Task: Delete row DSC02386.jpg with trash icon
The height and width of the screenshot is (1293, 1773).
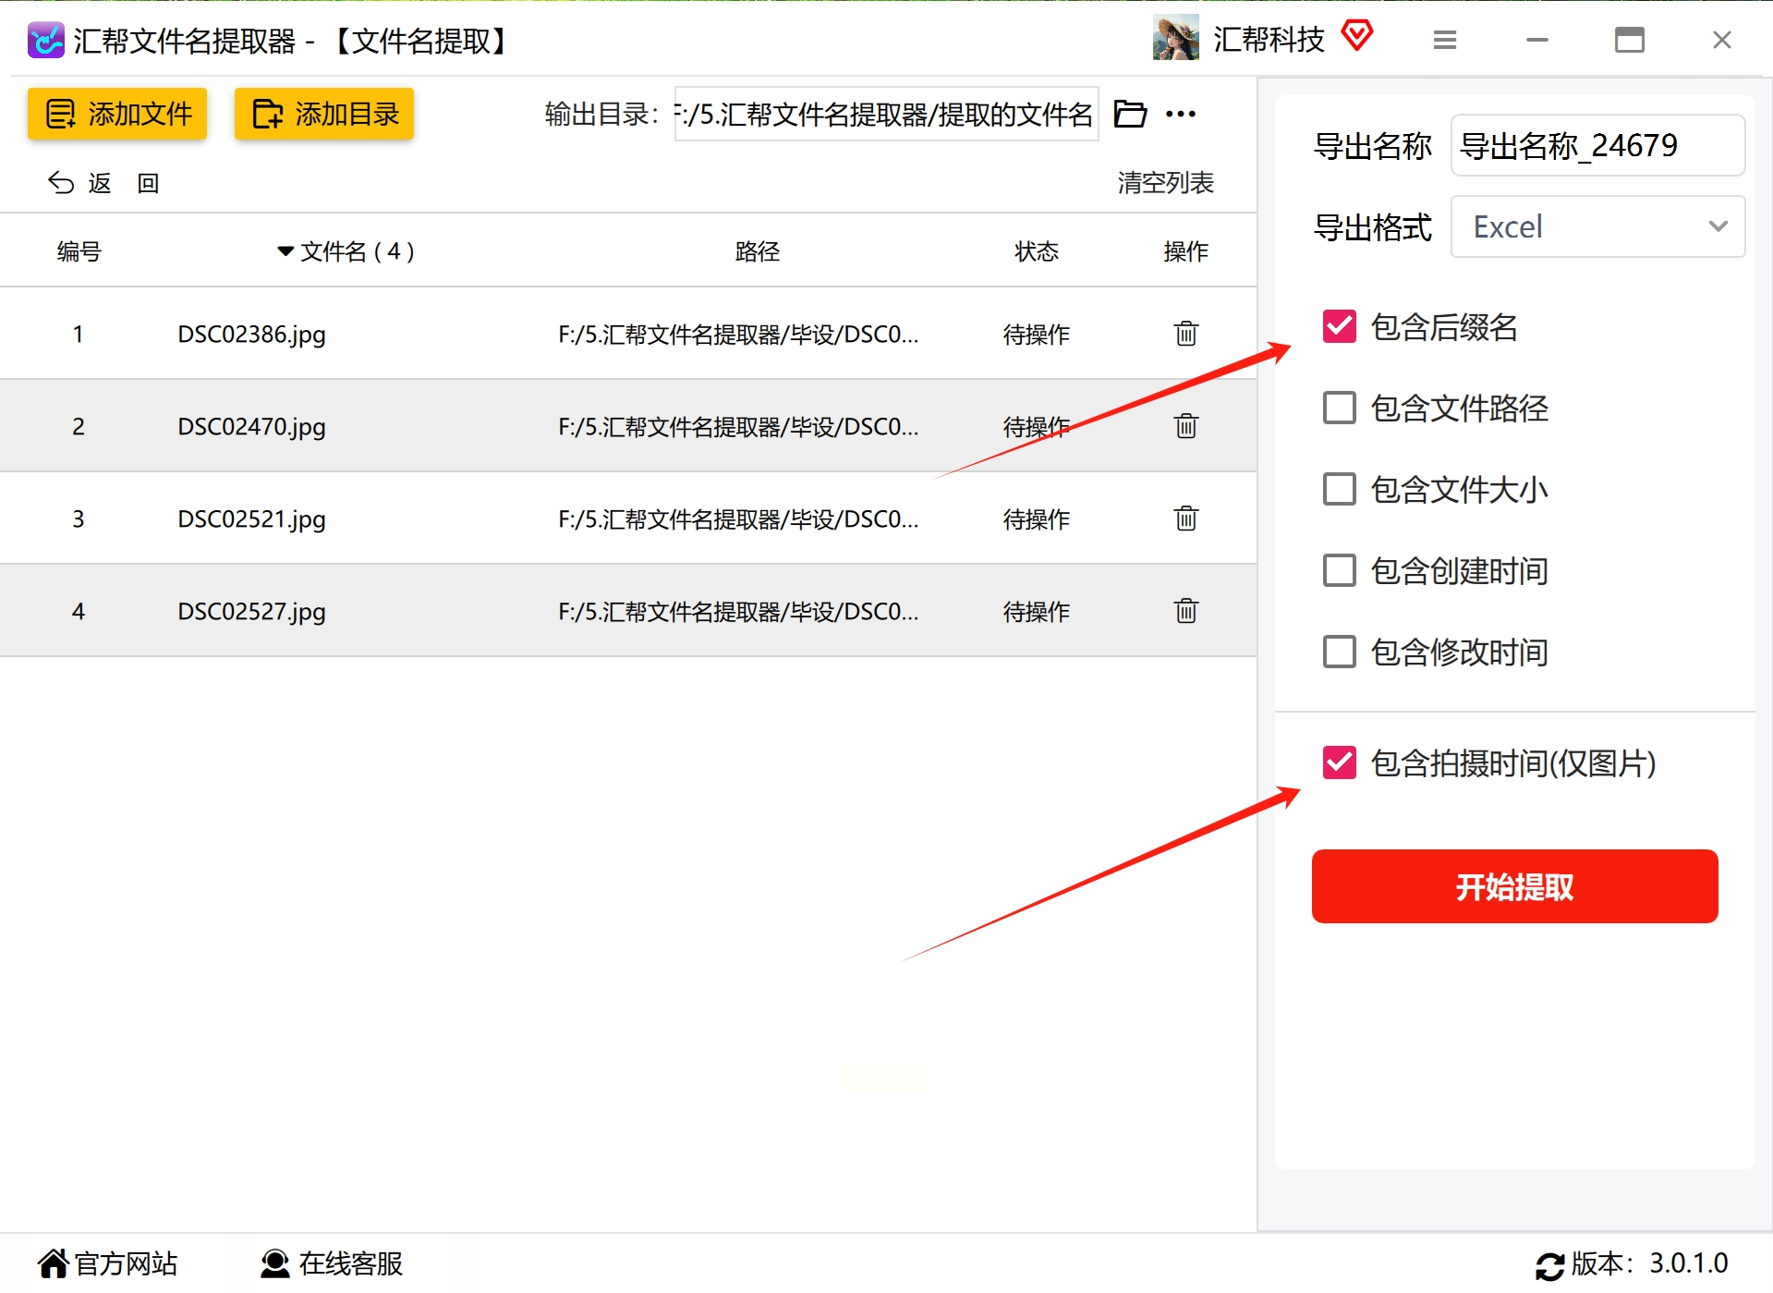Action: [x=1186, y=333]
